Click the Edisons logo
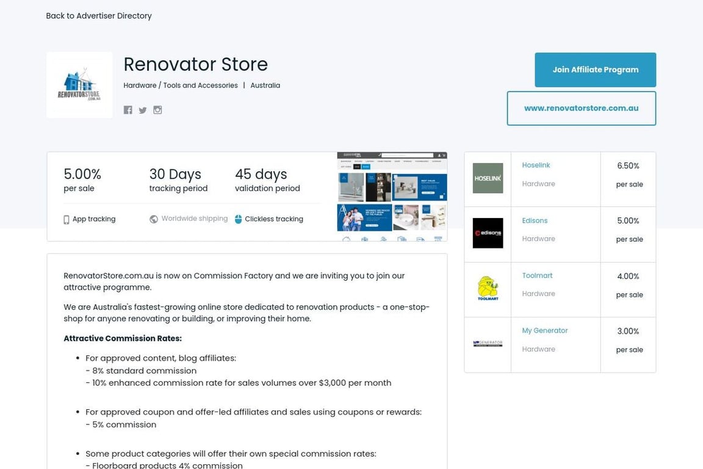Screen dimensions: 703x469 488,233
